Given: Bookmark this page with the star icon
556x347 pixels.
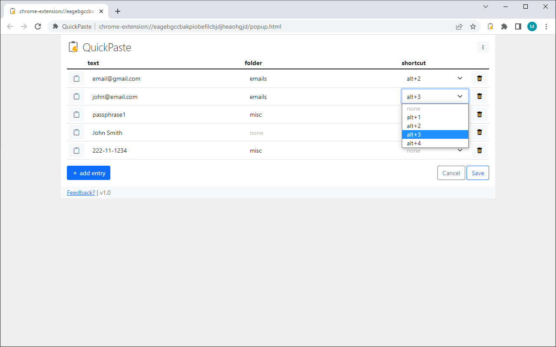Looking at the screenshot, I should 473,26.
